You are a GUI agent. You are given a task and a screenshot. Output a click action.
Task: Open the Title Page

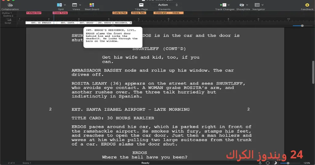[141, 7]
